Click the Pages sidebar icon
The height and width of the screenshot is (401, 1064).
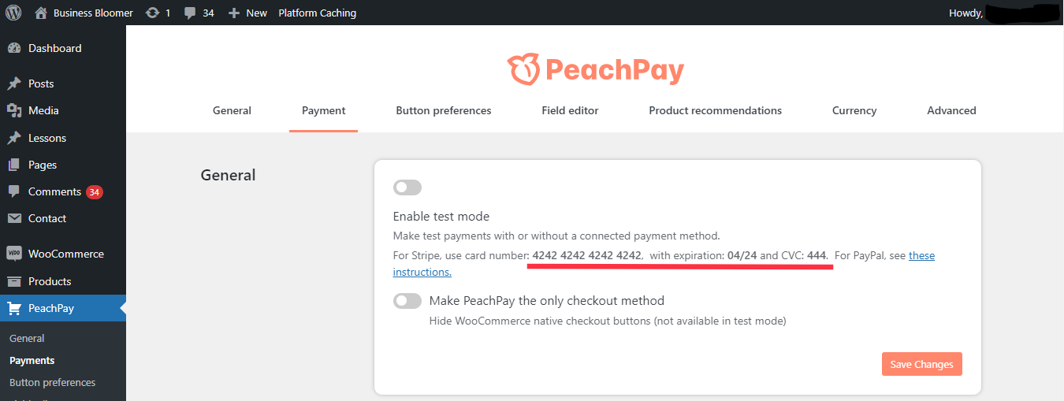point(14,165)
